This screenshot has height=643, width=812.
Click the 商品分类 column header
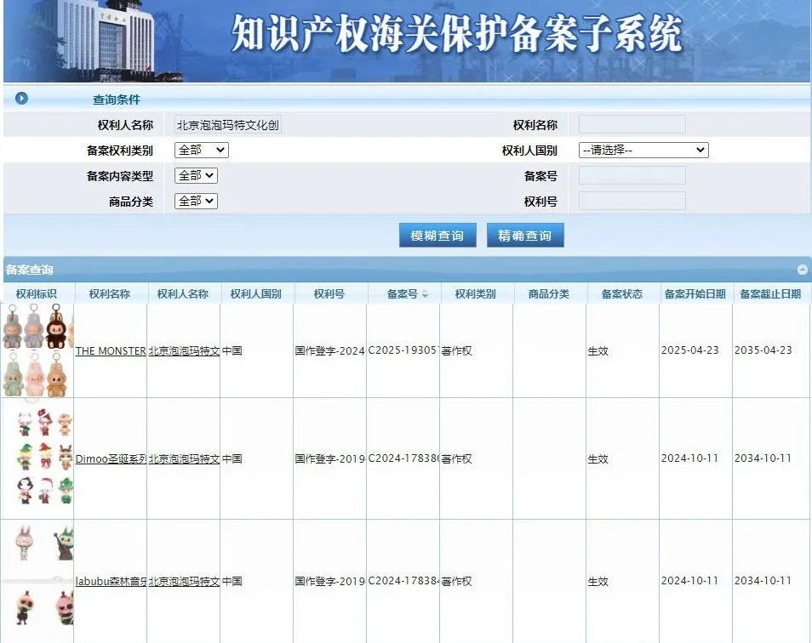549,293
